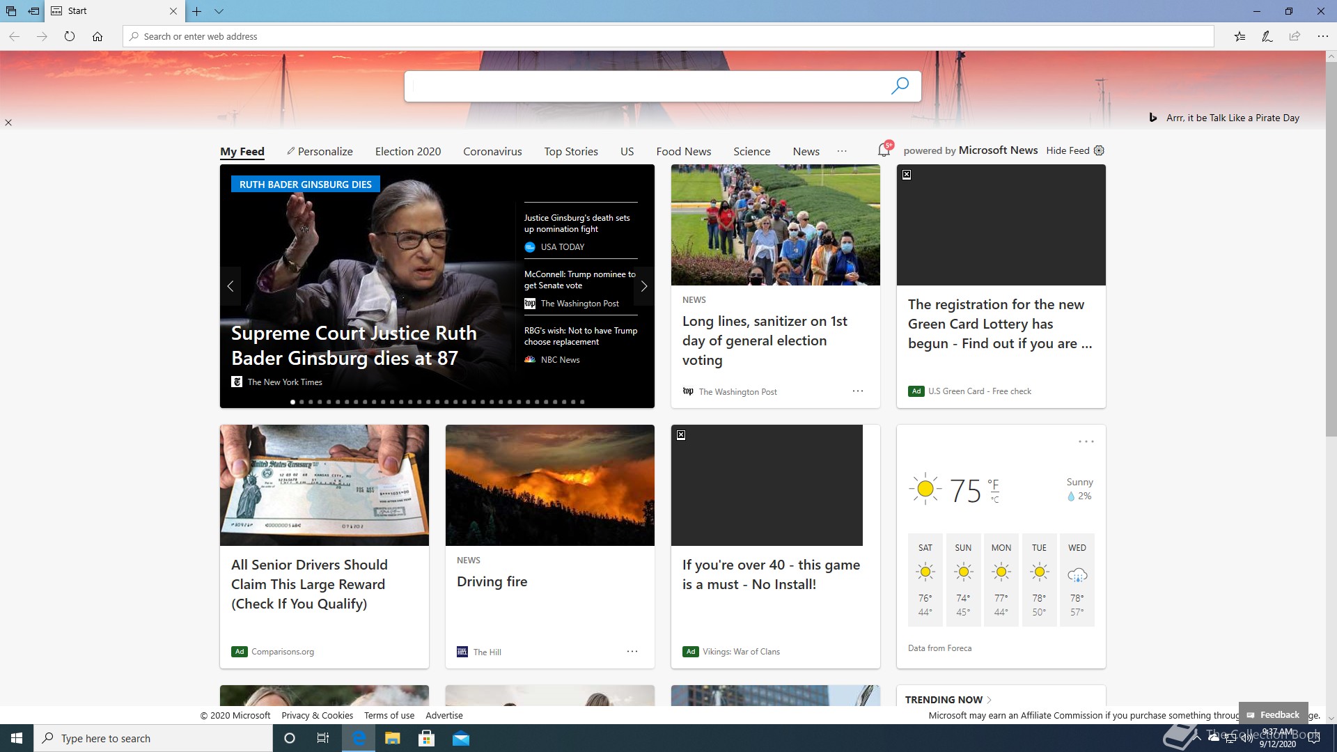The image size is (1337, 752).
Task: Open the Food News tab
Action: 683,151
